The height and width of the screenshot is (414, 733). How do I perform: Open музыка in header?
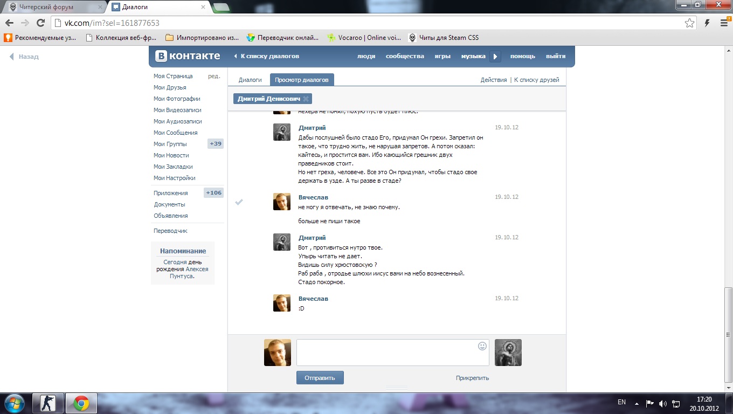473,56
